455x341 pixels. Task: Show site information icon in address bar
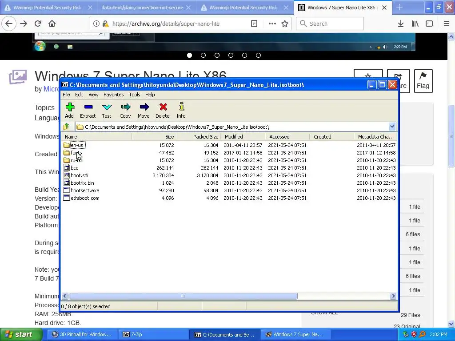coord(96,24)
